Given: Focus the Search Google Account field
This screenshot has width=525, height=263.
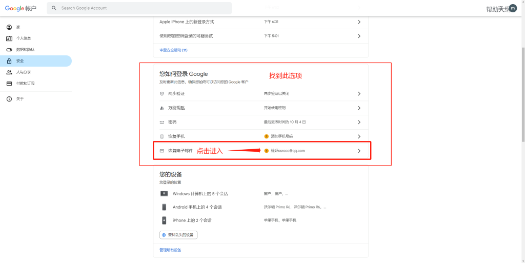Looking at the screenshot, I should pyautogui.click(x=139, y=8).
